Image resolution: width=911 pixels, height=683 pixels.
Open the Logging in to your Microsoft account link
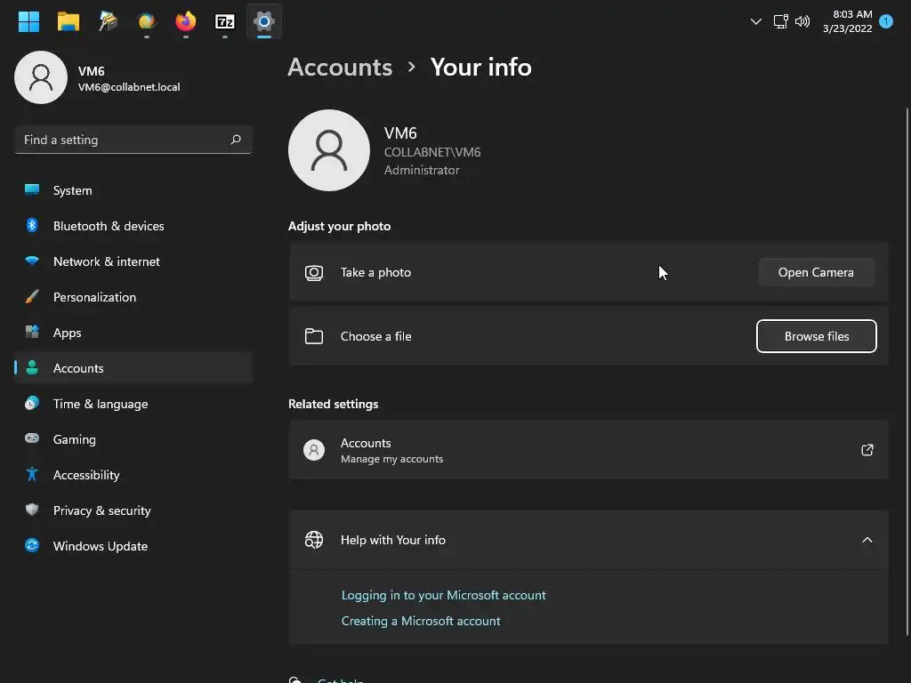[x=444, y=595]
